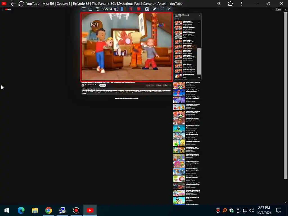Click the playing Miss BG video

[127, 47]
